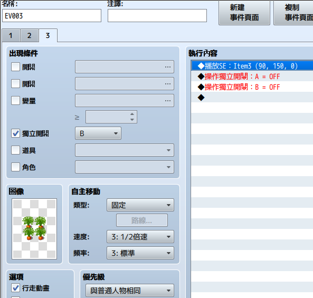This screenshot has height=298, width=313.
Task: Open selector for first 開關 switch field
Action: (x=125, y=67)
